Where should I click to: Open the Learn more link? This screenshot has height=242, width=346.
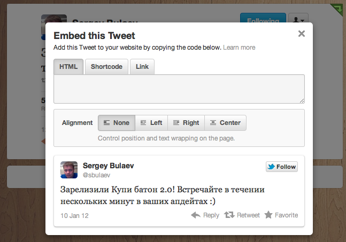point(239,48)
